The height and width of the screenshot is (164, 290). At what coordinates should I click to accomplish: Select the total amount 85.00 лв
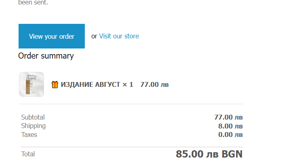[197, 154]
